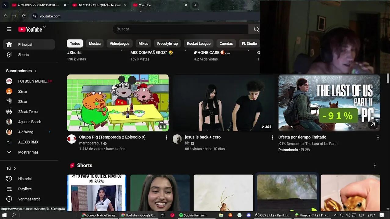The height and width of the screenshot is (219, 390).
Task: Open more options for sponsored ad
Action: tap(378, 137)
